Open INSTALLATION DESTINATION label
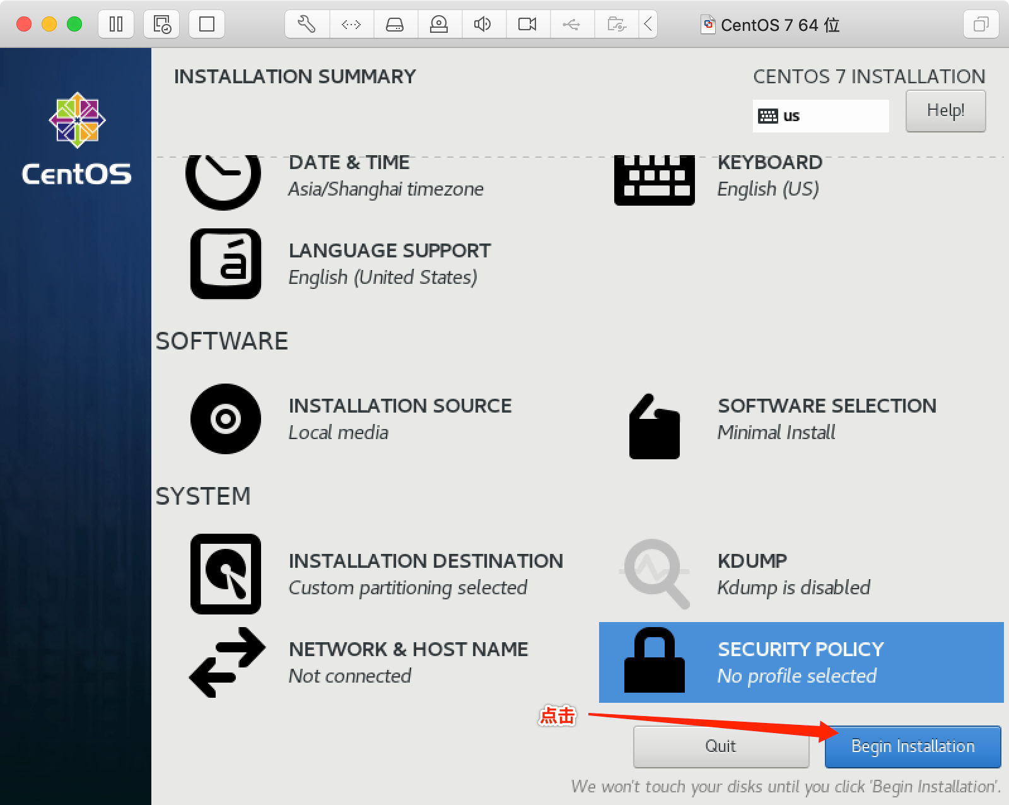1009x805 pixels. pos(426,561)
